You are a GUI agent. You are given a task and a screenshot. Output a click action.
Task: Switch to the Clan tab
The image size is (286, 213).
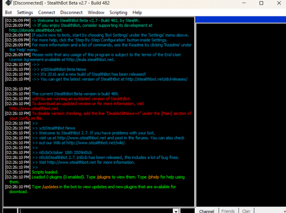coord(246,211)
